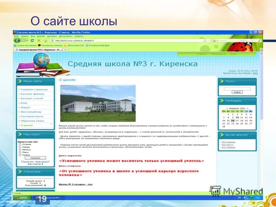The width and height of the screenshot is (276, 207).
Task: Choose the Хорошо rating option
Action: pyautogui.click(x=20, y=147)
